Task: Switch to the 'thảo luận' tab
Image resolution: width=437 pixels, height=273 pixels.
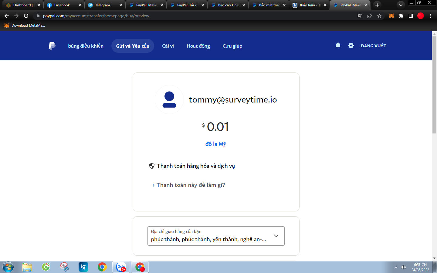Action: [309, 5]
